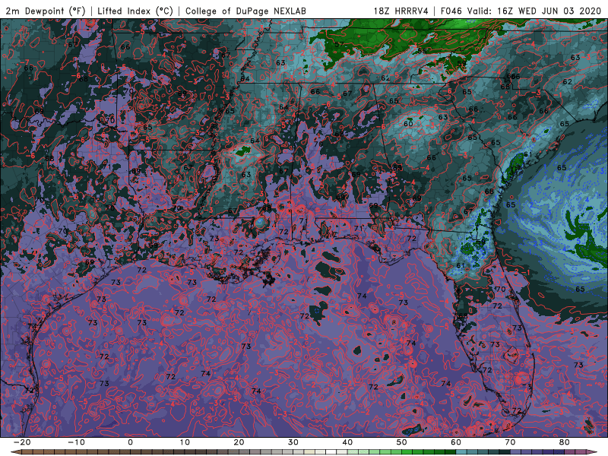Click the right arrow end of the color bar
This screenshot has width=608, height=456.
(592, 452)
